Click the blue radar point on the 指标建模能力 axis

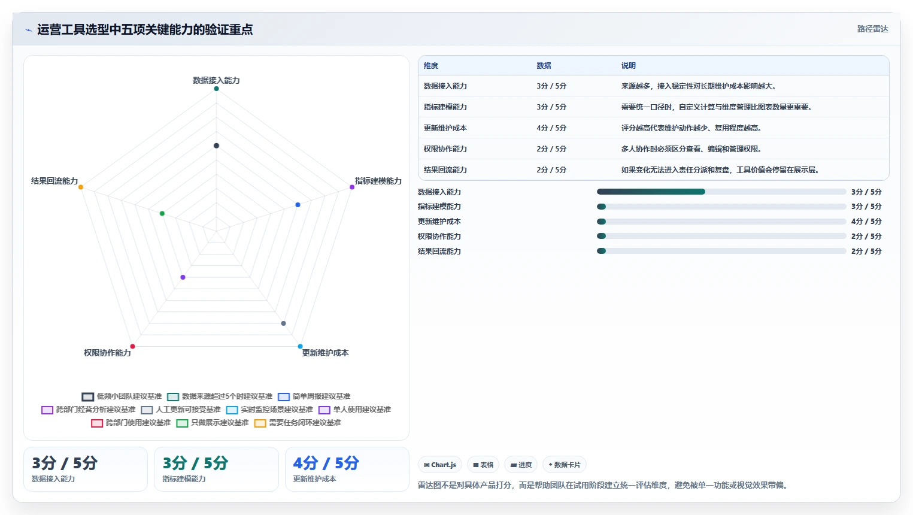[x=298, y=205]
